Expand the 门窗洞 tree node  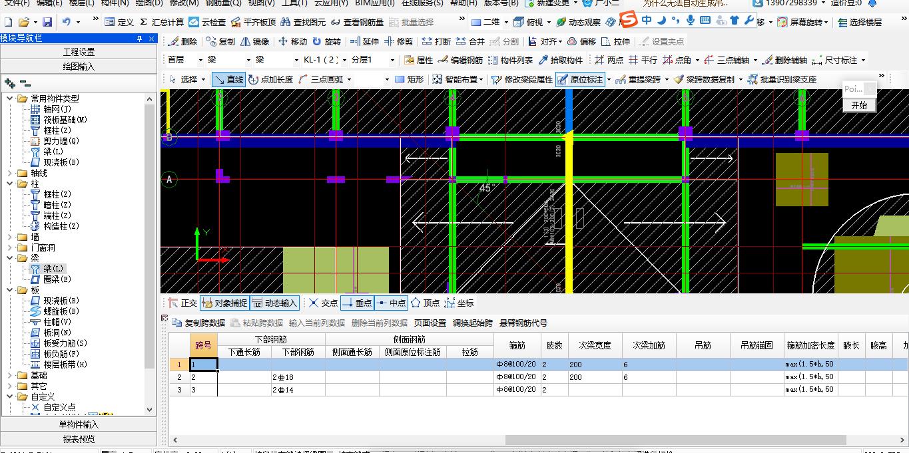coord(9,247)
